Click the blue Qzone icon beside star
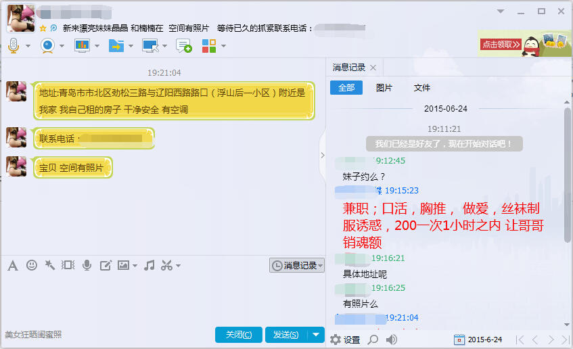The height and width of the screenshot is (349, 573). (53, 28)
